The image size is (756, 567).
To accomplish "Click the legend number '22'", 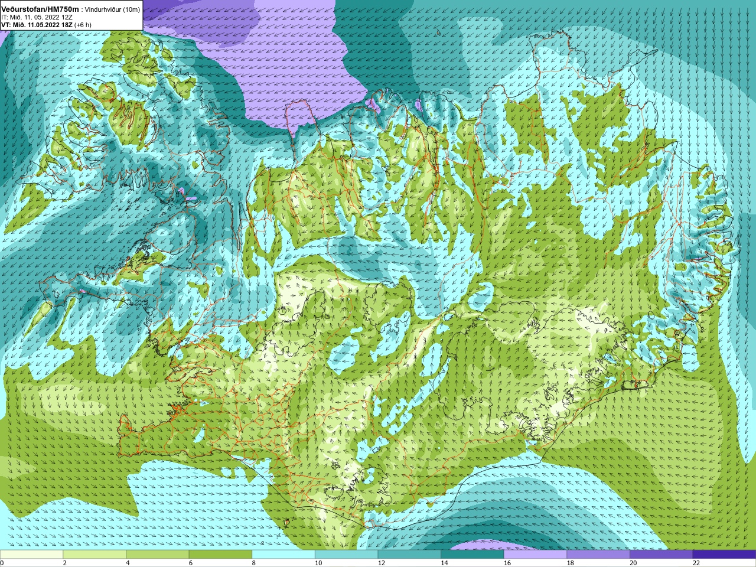I will click(x=696, y=563).
